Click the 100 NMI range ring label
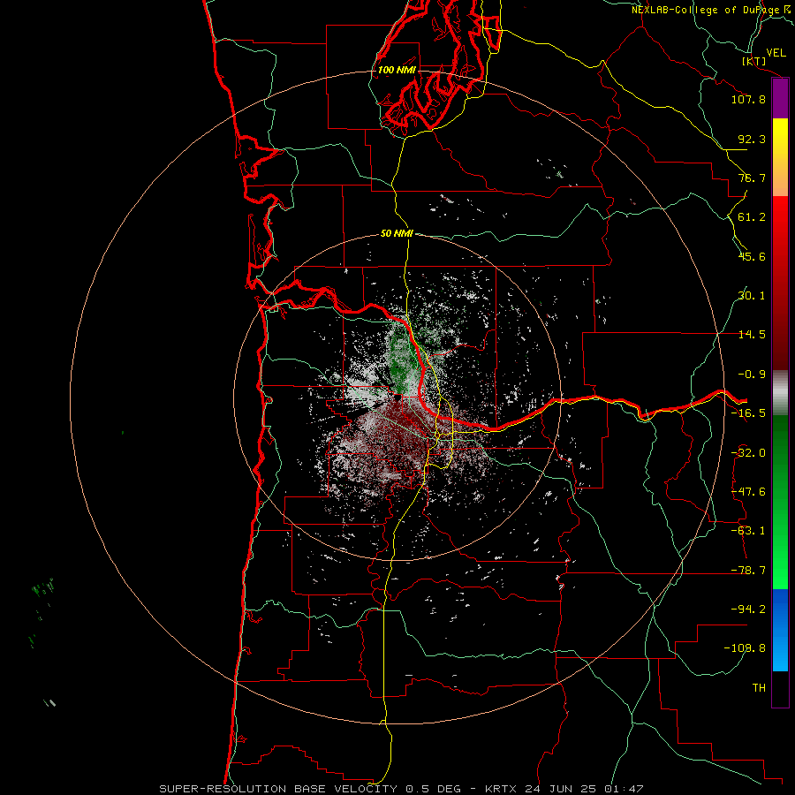Viewport: 795px width, 795px height. point(397,70)
